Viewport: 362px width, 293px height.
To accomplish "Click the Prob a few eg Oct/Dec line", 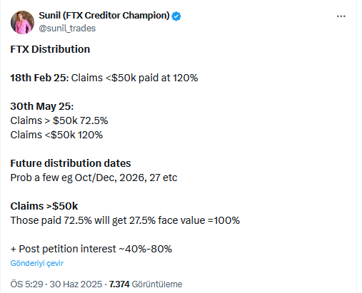I will coord(94,178).
